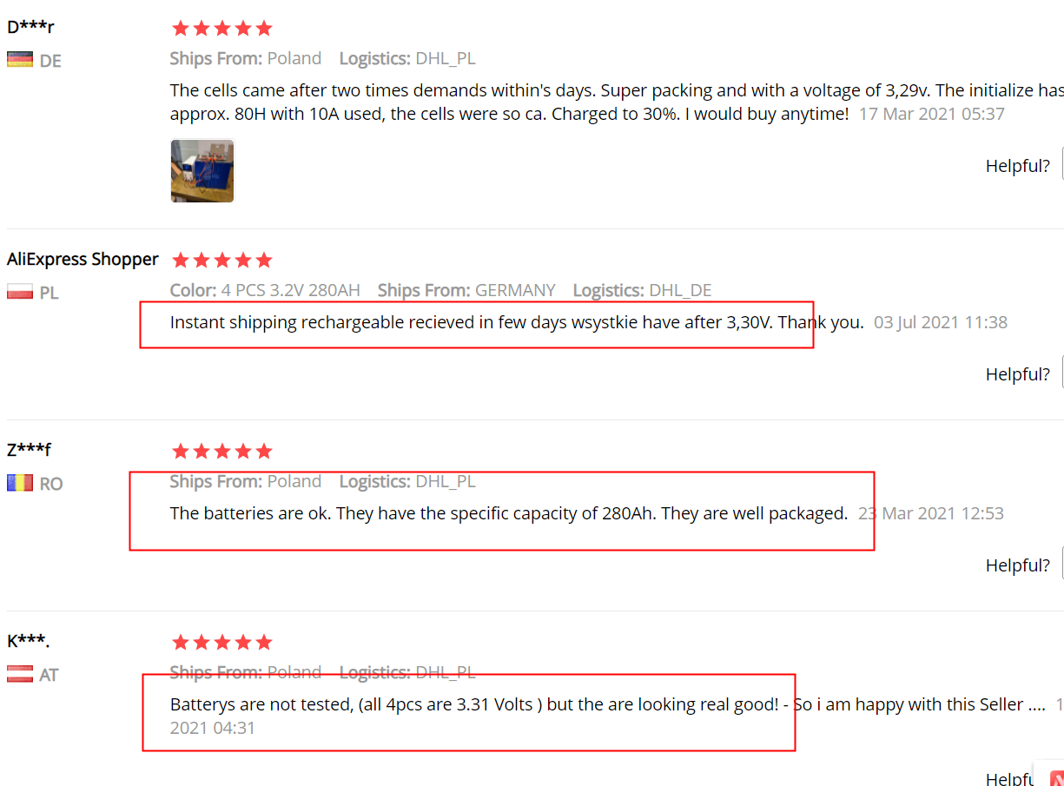Click the Polish flag icon next to PL

(x=20, y=292)
